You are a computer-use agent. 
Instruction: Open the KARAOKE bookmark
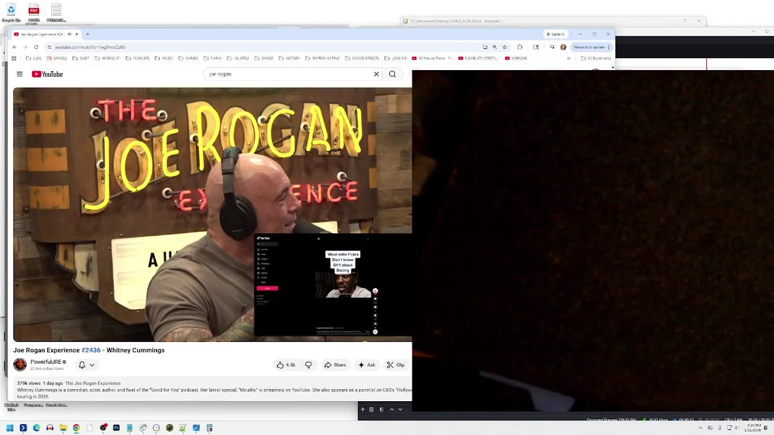click(x=516, y=59)
